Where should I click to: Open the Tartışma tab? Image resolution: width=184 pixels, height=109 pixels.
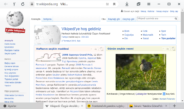click(47, 19)
